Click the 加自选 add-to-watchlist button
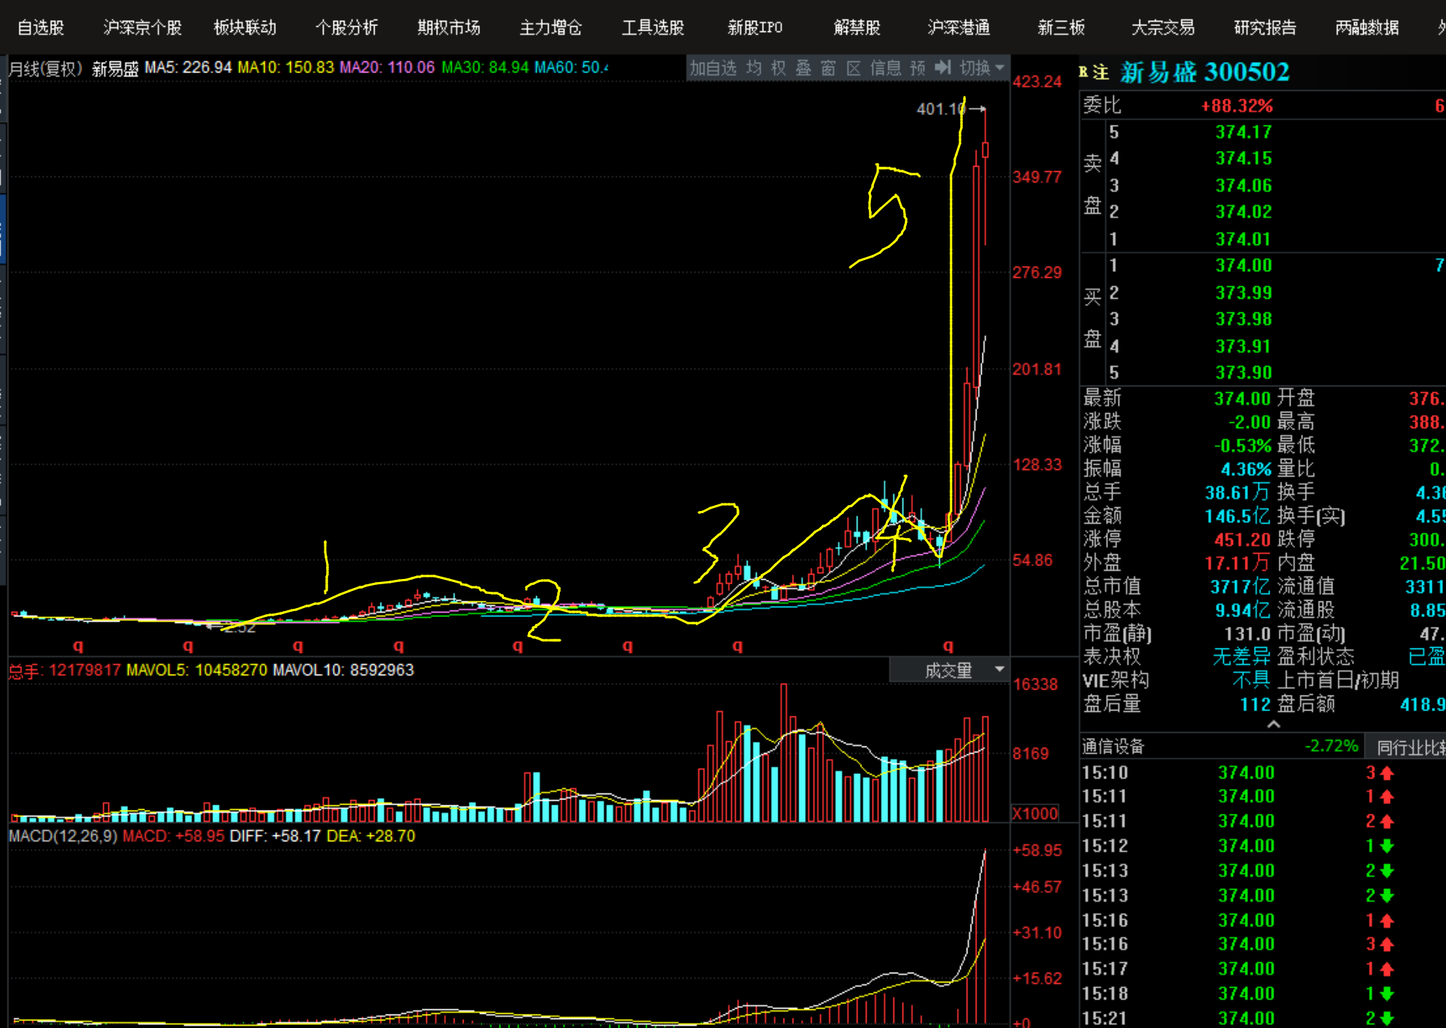Image resolution: width=1446 pixels, height=1028 pixels. click(x=713, y=68)
